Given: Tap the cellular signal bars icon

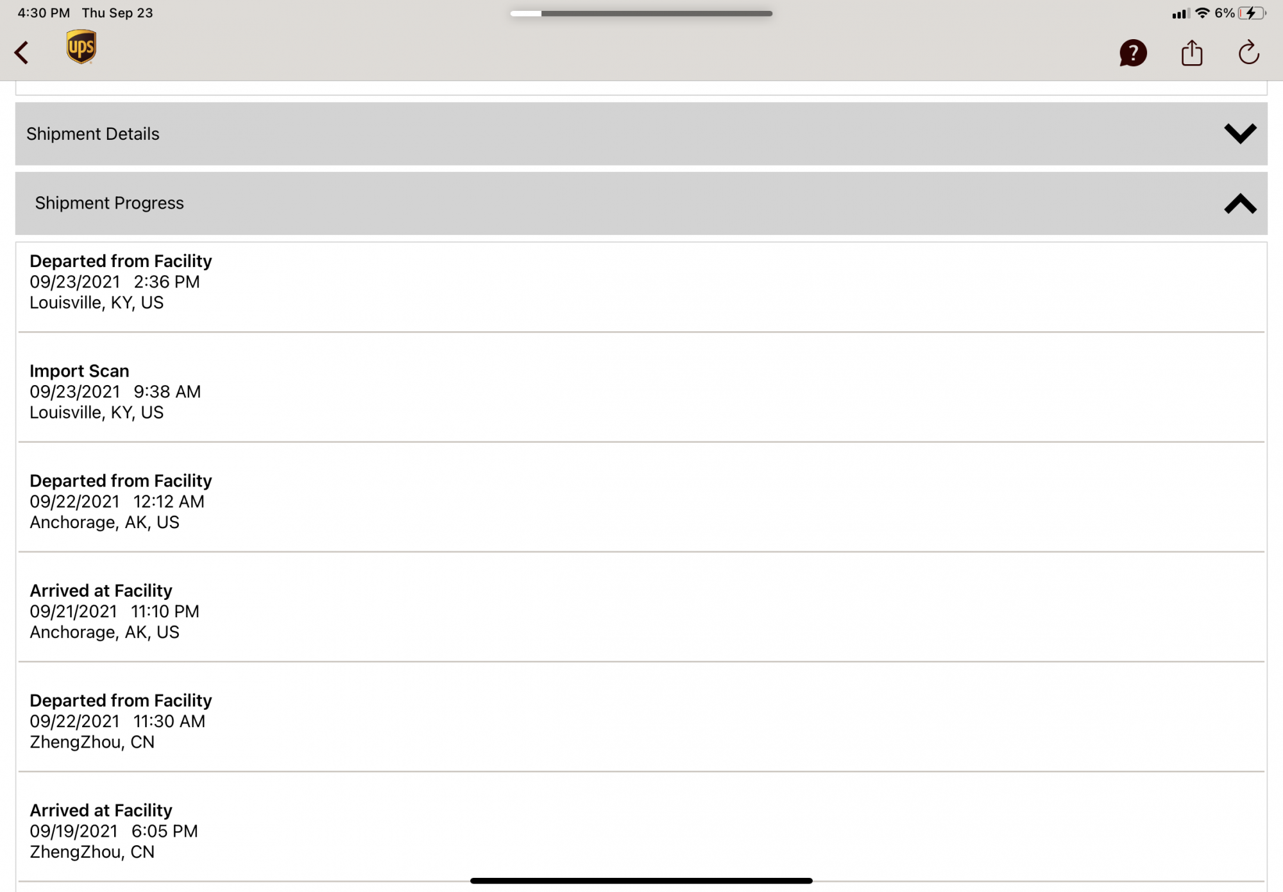Looking at the screenshot, I should pos(1180,13).
